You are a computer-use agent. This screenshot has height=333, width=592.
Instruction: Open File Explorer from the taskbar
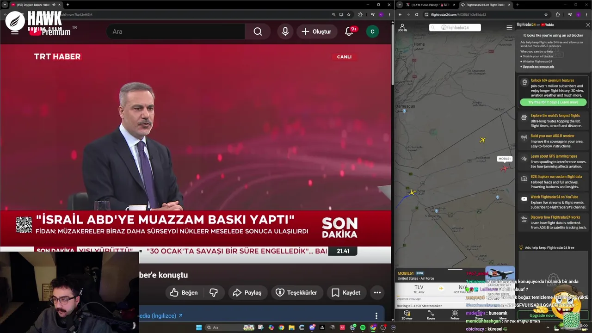(291, 327)
